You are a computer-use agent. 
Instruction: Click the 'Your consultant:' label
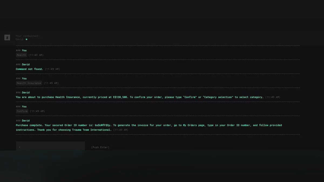[x=28, y=36]
